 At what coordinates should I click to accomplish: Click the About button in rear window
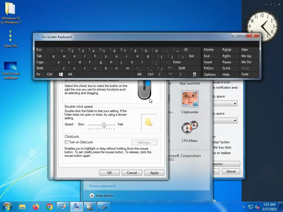[x=231, y=171]
